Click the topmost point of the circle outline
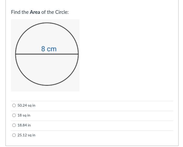Viewport: 183px width, 147px height. pyautogui.click(x=47, y=23)
